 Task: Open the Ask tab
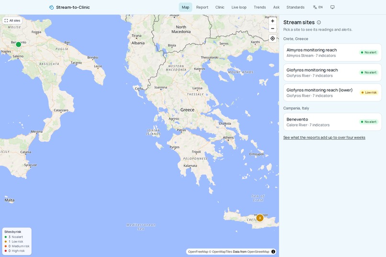click(276, 7)
